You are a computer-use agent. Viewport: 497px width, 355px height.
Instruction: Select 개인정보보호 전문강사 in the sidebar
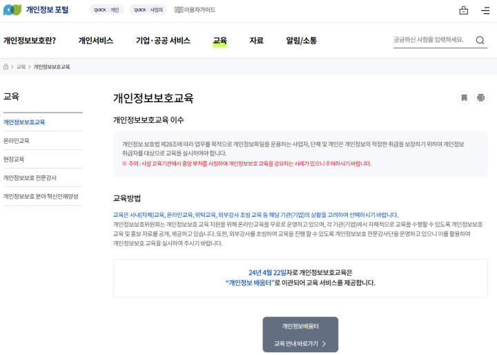[30, 177]
